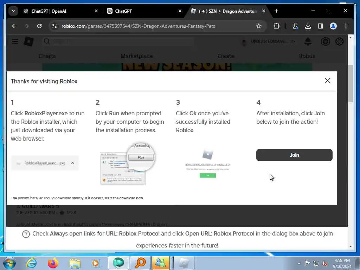
Task: Close the second ChatGPT tab
Action: [180, 11]
